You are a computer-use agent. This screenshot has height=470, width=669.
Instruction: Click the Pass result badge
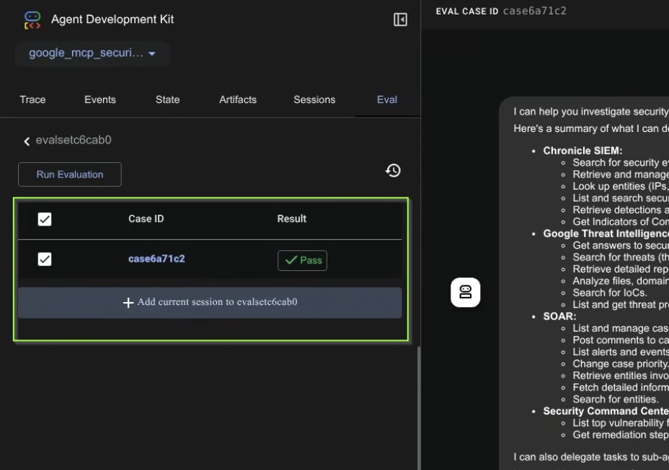pos(303,260)
